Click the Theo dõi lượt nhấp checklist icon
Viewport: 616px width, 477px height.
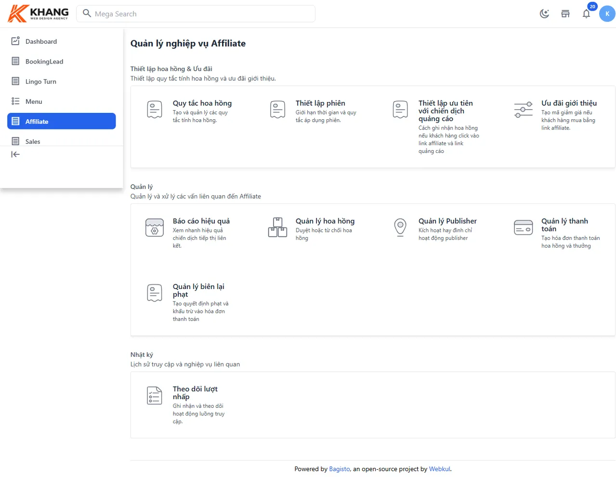click(155, 395)
